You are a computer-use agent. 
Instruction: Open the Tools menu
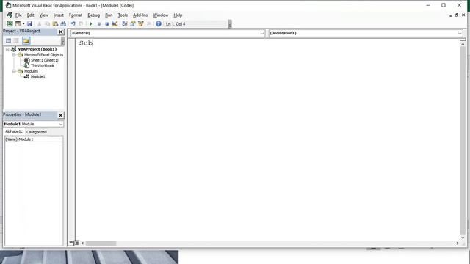pyautogui.click(x=123, y=15)
